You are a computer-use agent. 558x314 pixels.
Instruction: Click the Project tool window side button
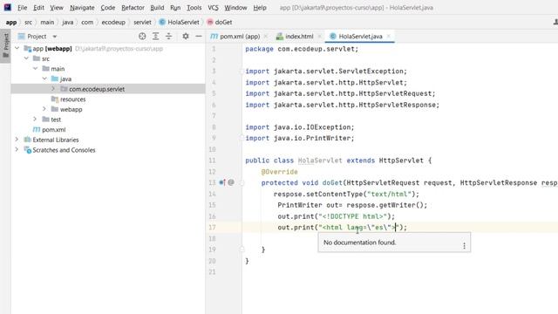[x=5, y=45]
